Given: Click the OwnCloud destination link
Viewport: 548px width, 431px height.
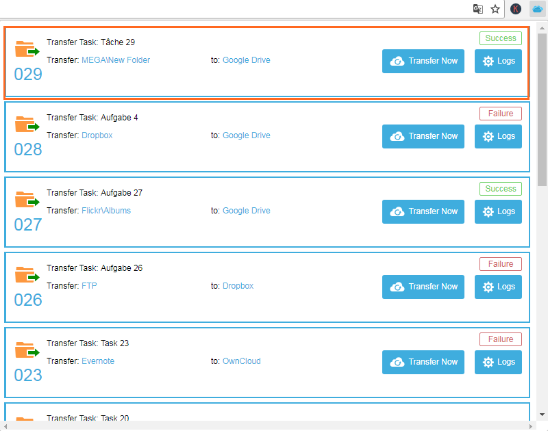Looking at the screenshot, I should click(x=242, y=361).
